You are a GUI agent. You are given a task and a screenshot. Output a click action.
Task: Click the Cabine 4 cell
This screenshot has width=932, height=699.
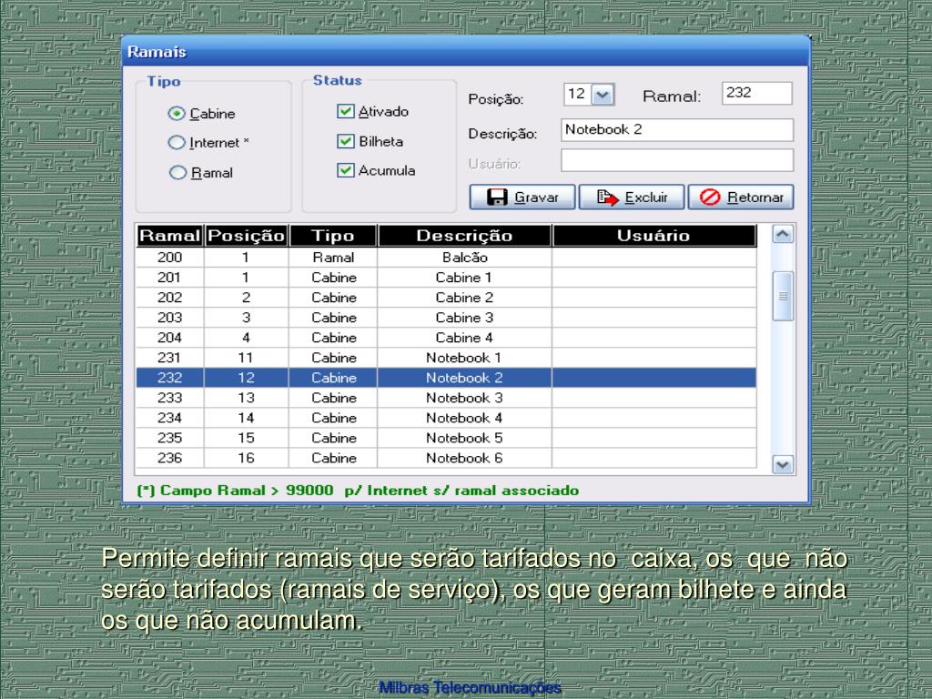tap(464, 338)
